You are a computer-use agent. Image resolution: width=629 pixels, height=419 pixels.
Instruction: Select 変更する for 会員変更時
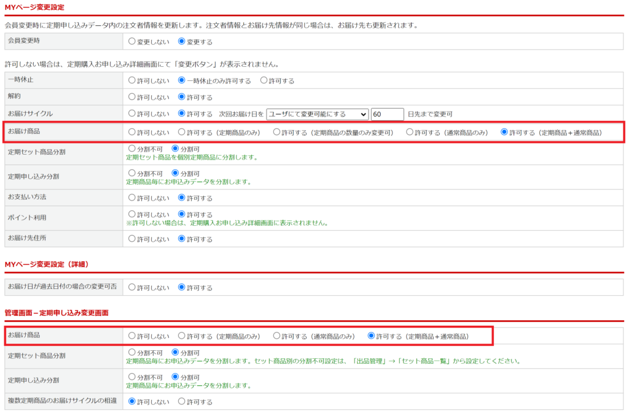tap(181, 41)
